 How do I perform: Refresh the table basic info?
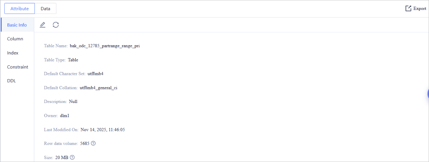pyautogui.click(x=56, y=25)
